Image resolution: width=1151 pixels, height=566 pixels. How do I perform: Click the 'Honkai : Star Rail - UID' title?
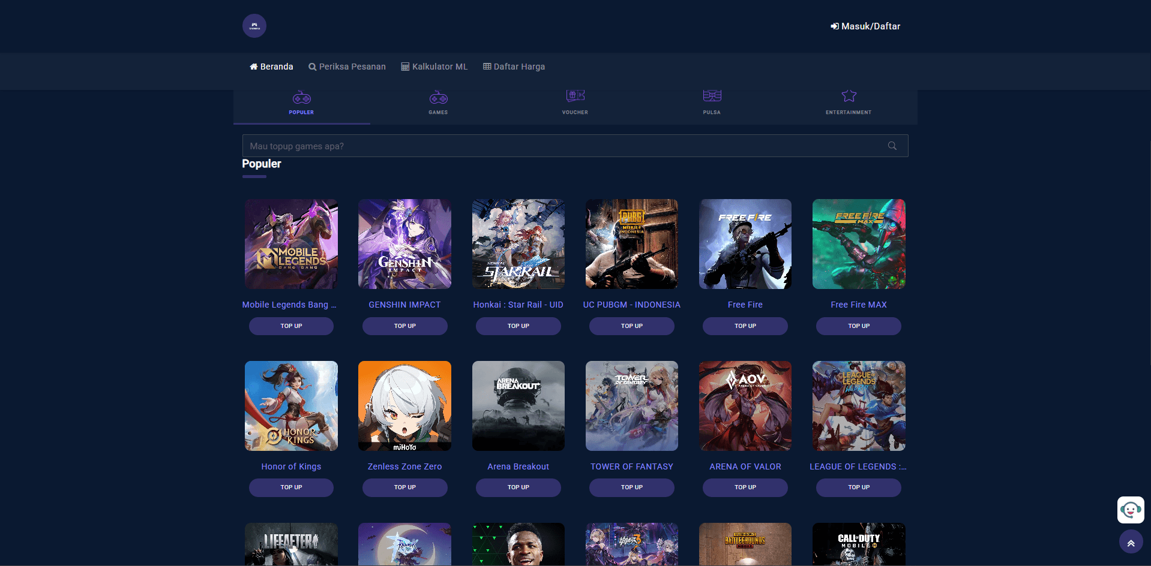click(x=518, y=305)
